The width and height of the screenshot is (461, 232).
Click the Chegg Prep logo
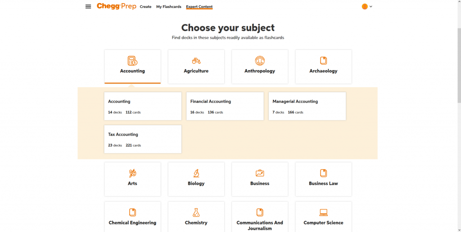point(116,7)
